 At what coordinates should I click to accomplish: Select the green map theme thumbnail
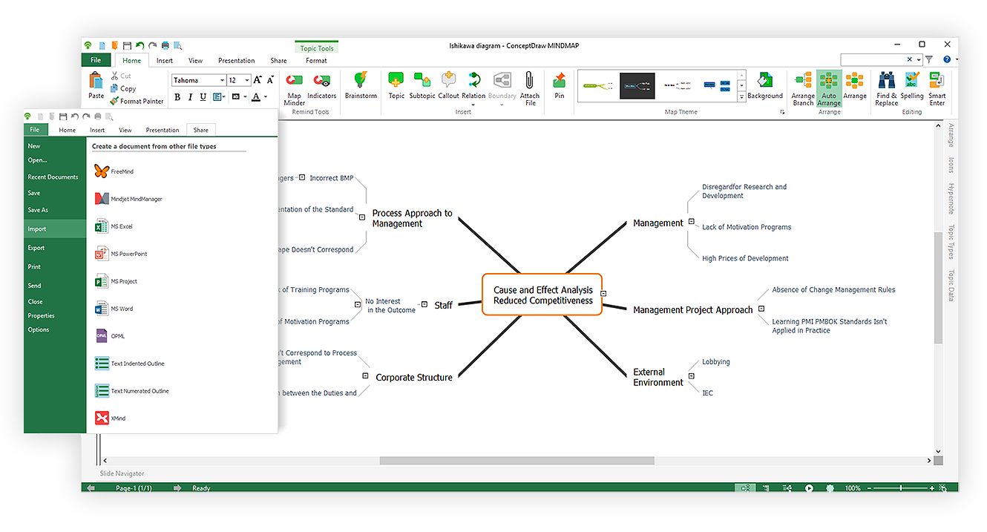tap(597, 85)
